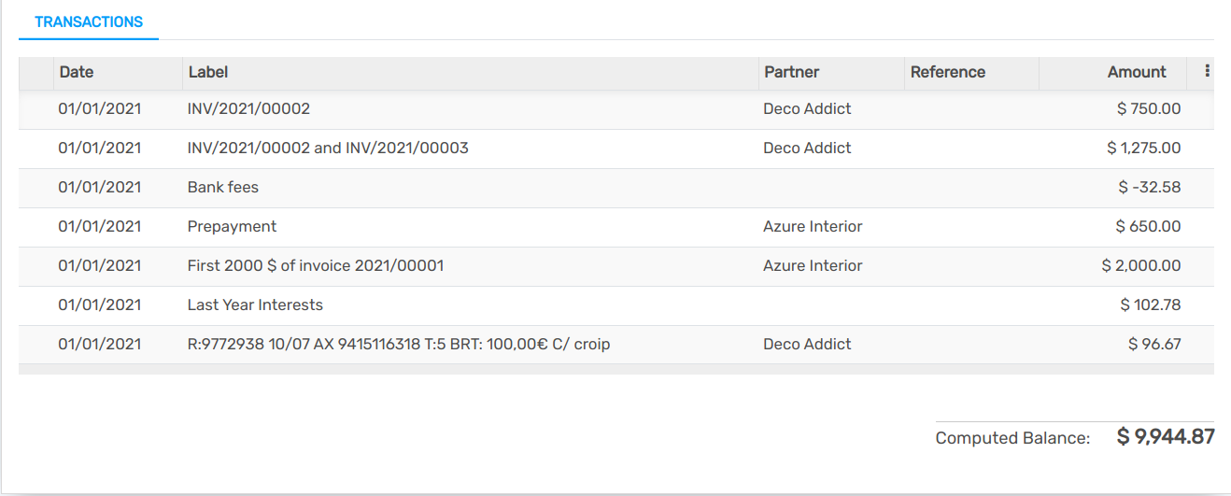Select the Bank fees label cell
The image size is (1231, 496).
[x=223, y=187]
